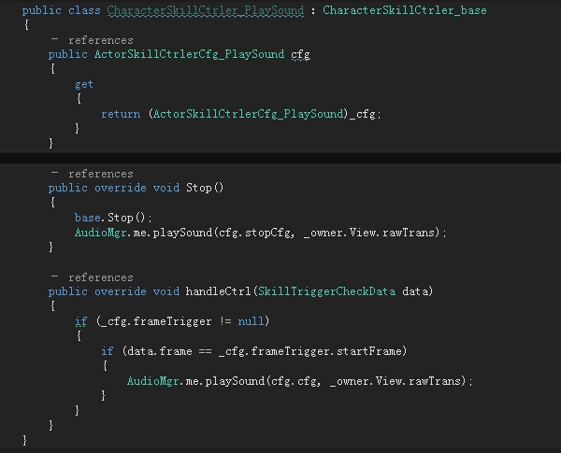Click the CharacterSkillCtrler_base base class name
The image size is (561, 453).
pyautogui.click(x=404, y=10)
